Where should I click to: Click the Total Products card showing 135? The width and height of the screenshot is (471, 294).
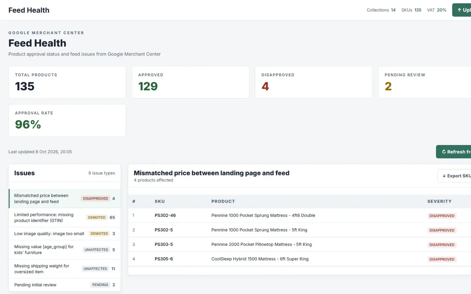[67, 82]
